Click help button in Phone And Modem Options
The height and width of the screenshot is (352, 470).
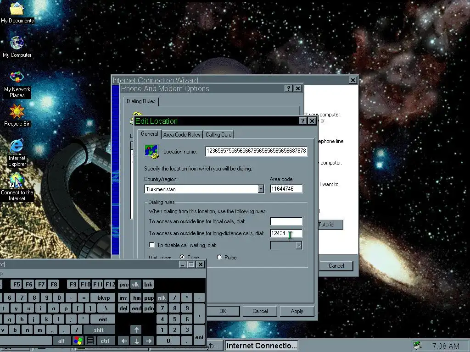(288, 88)
